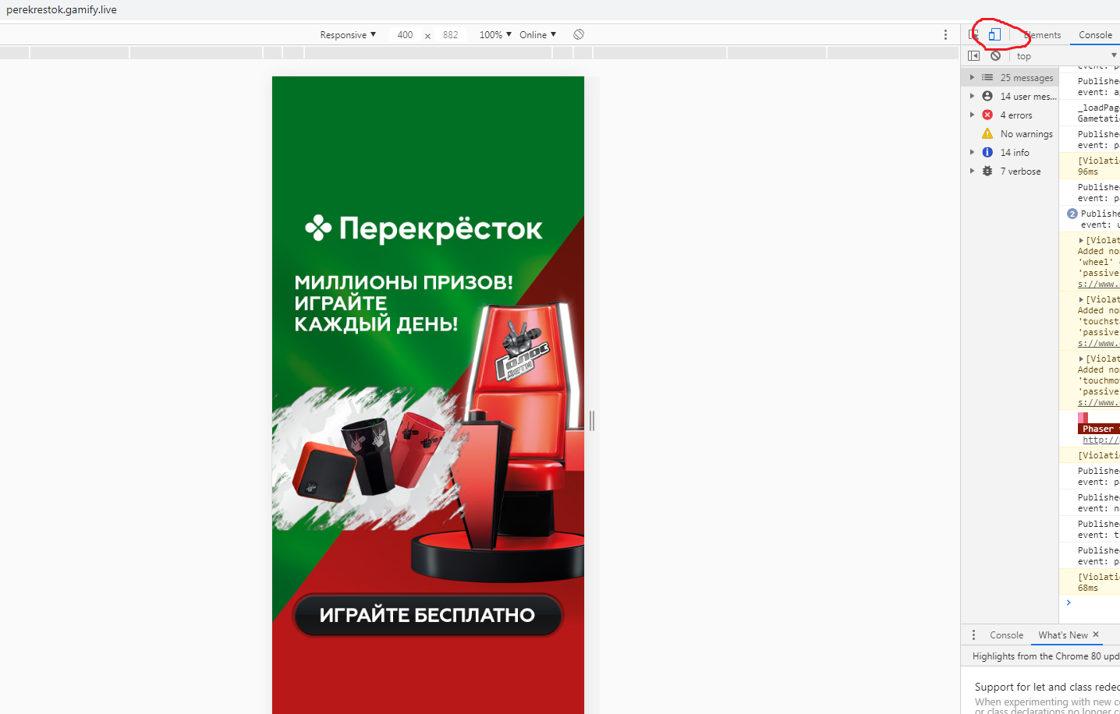Select the red errors icon

tap(987, 115)
